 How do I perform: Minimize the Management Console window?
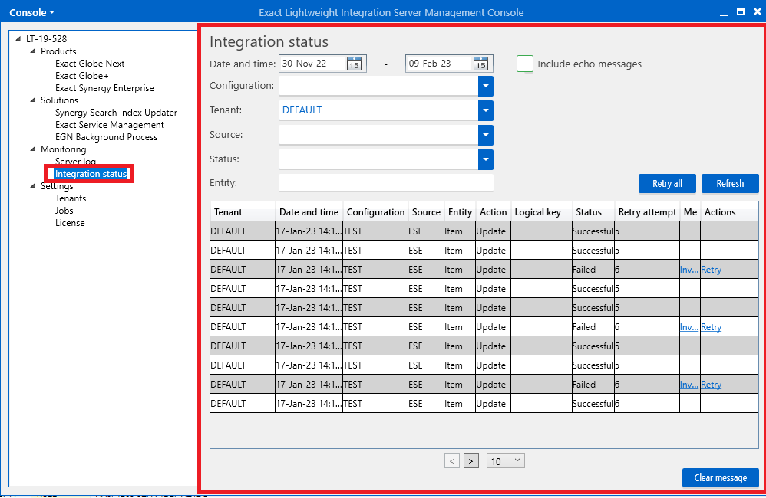[724, 13]
